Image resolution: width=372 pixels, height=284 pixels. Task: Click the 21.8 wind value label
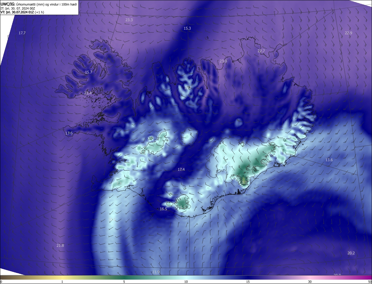click(60, 246)
